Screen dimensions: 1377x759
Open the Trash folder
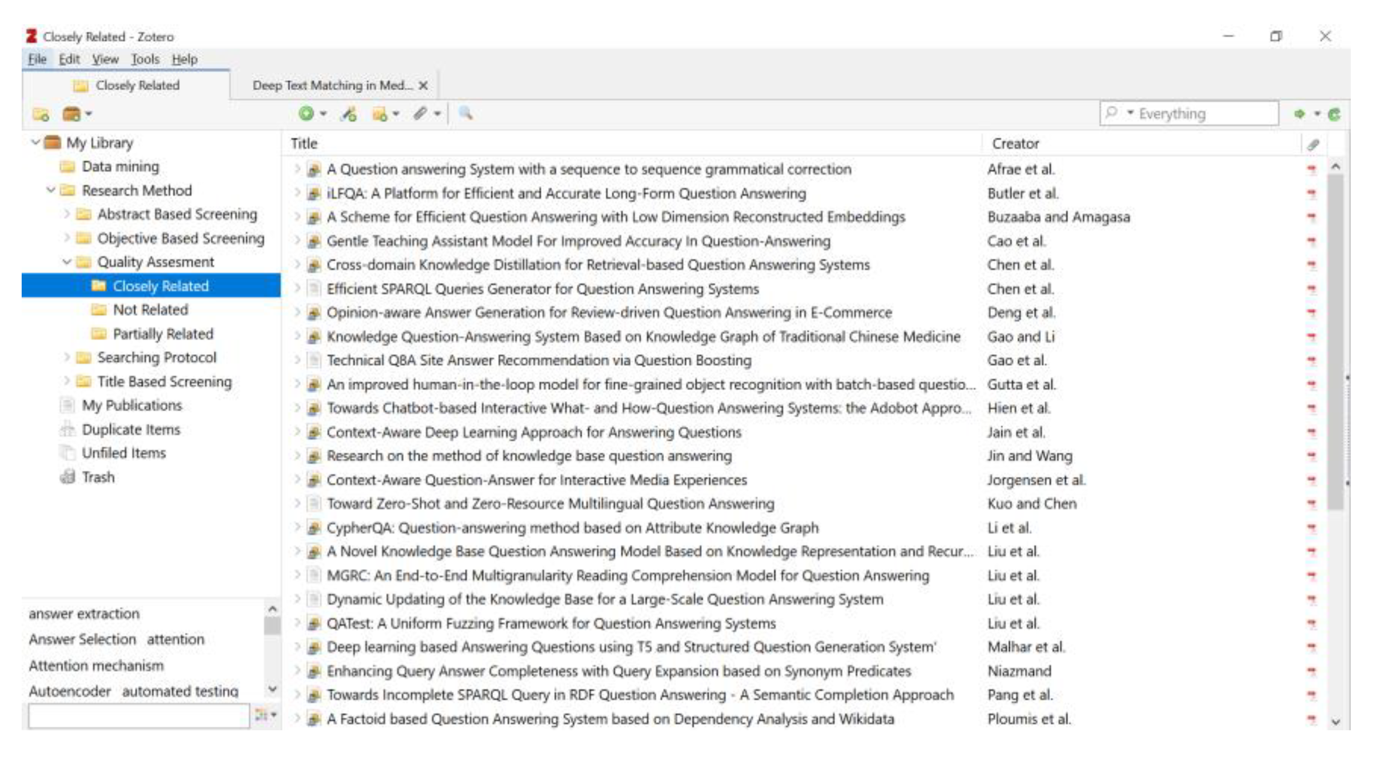click(98, 477)
